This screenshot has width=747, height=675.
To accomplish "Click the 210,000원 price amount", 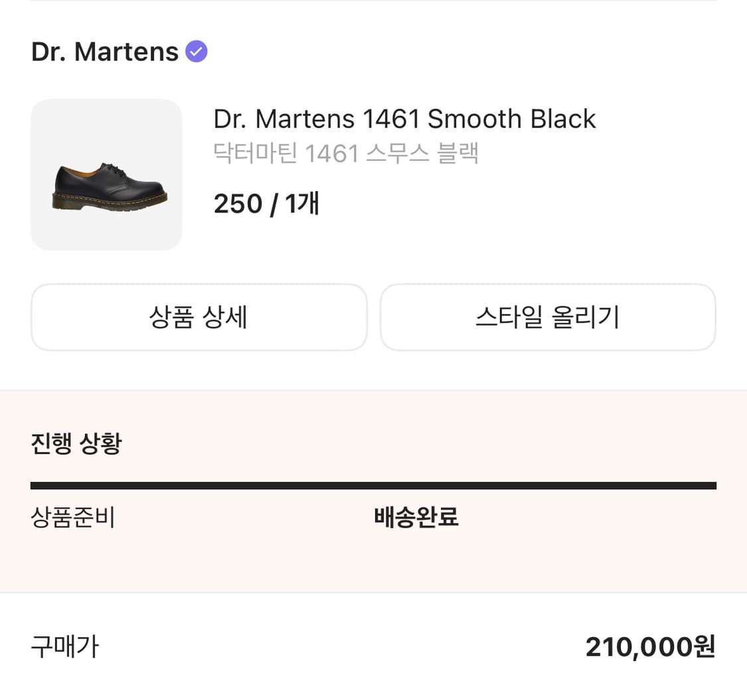I will coord(649,646).
